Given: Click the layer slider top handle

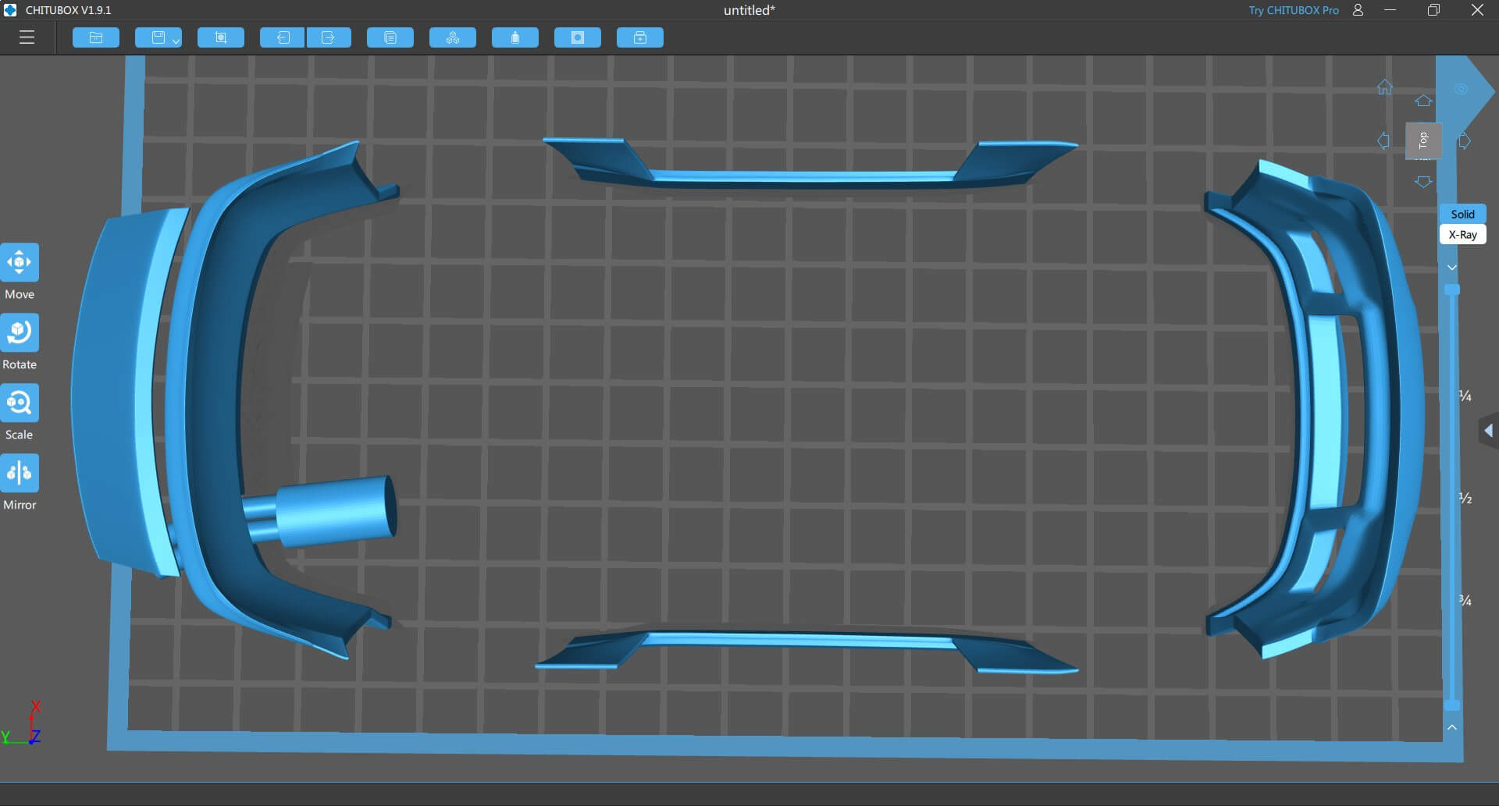Looking at the screenshot, I should coord(1452,289).
